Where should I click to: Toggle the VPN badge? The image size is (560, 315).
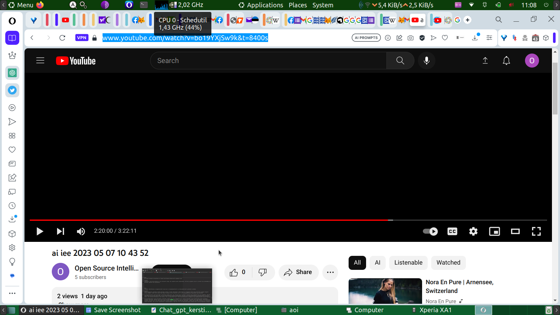point(82,38)
